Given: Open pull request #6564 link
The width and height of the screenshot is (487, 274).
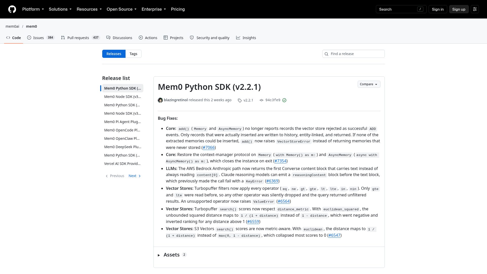Looking at the screenshot, I should [284, 201].
